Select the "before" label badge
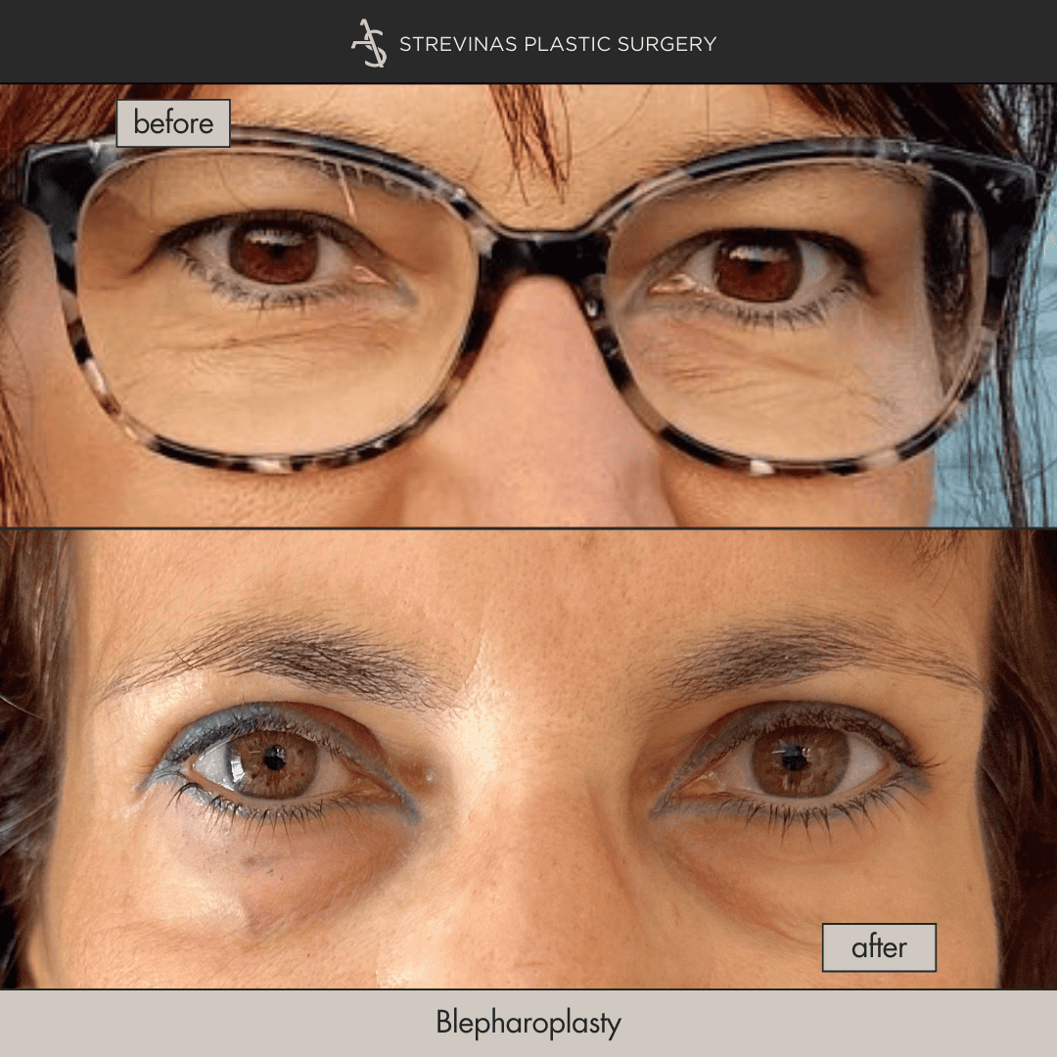Screen dimensions: 1057x1057 [173, 123]
